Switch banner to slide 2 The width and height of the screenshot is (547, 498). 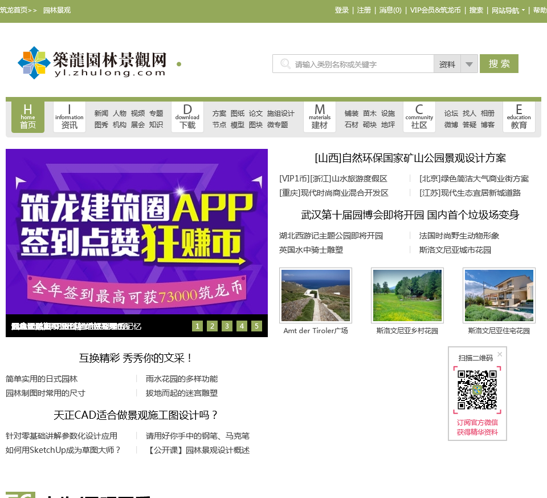pos(212,326)
